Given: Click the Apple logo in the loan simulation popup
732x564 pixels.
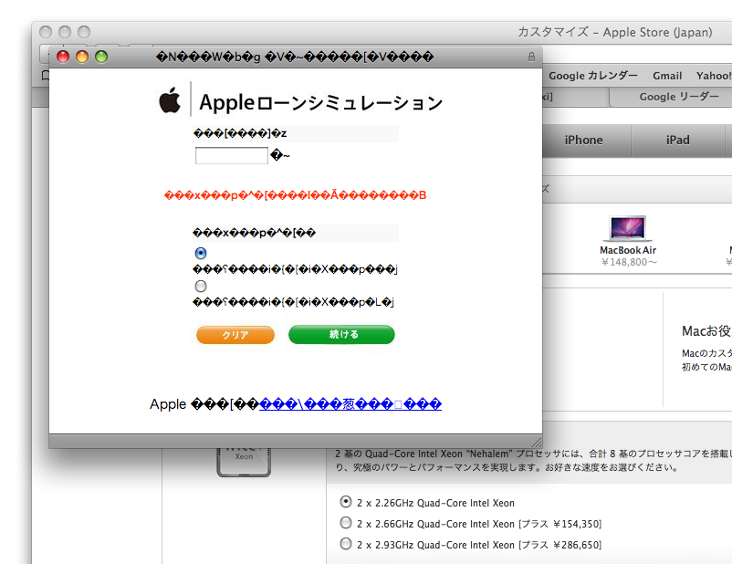Looking at the screenshot, I should 170,100.
